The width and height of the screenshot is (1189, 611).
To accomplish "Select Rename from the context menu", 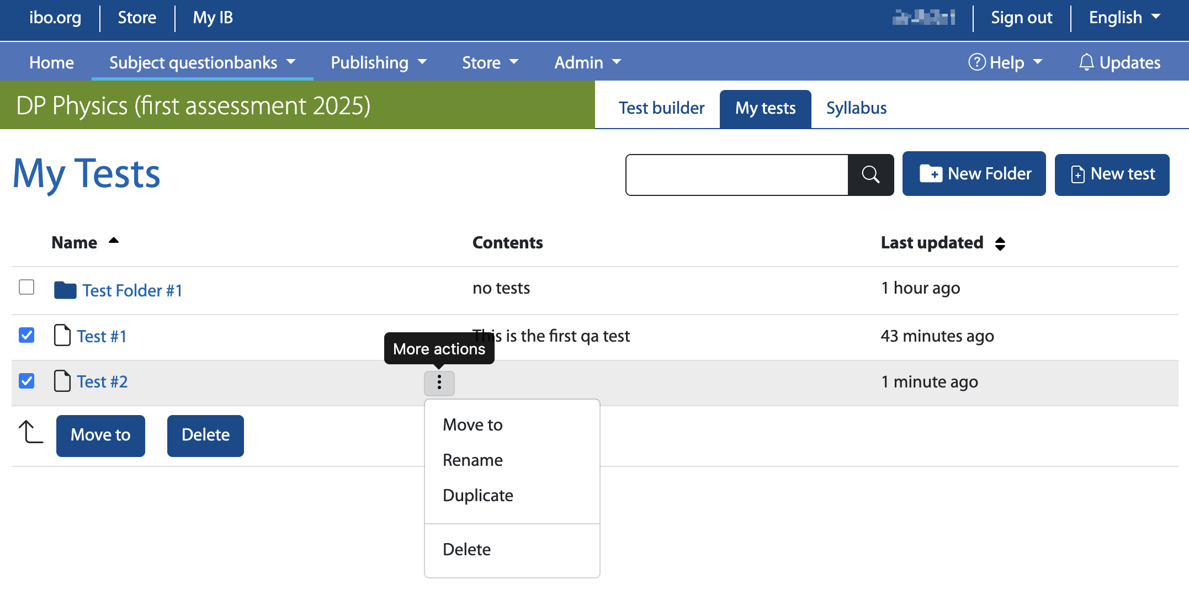I will coord(473,460).
